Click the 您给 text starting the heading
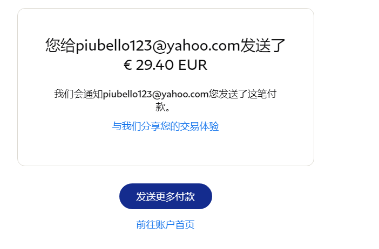Screen dimensions: 379x249 (60, 45)
